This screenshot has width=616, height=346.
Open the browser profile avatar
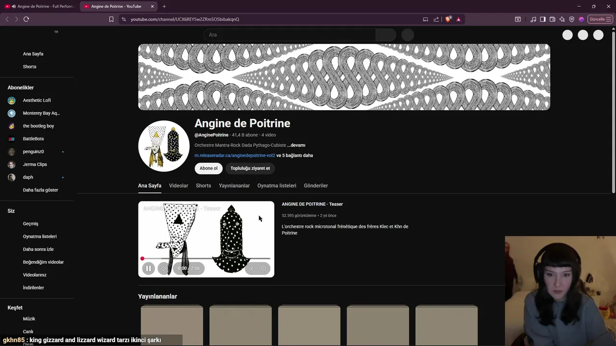click(581, 19)
